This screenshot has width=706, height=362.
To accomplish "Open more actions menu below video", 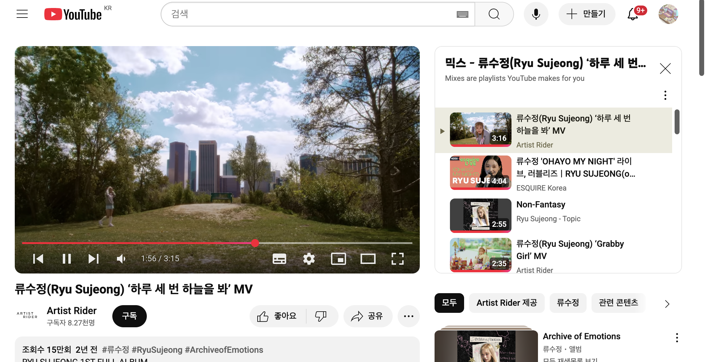I will tap(408, 316).
